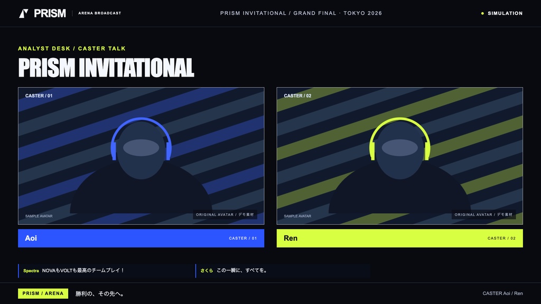This screenshot has width=541, height=304.
Task: Click the Spectra username in chat
Action: pos(31,271)
